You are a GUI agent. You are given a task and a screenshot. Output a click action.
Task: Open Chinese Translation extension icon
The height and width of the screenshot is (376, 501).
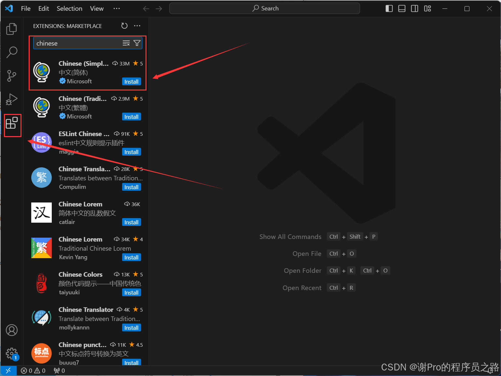click(42, 177)
